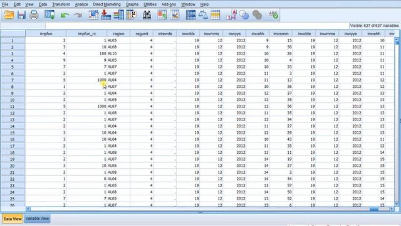The width and height of the screenshot is (401, 226).
Task: Show All Variables gray circles icon
Action: click(x=257, y=15)
